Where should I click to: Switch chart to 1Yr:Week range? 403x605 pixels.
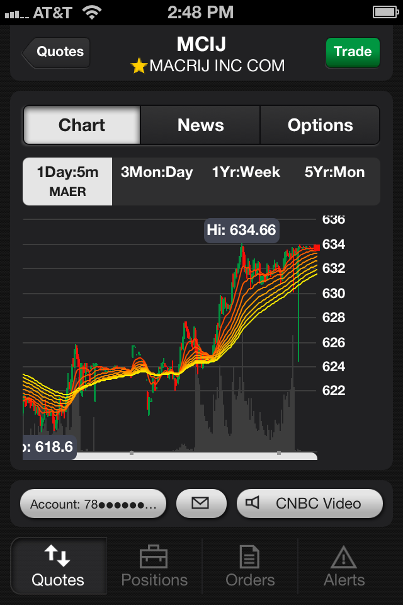point(246,173)
